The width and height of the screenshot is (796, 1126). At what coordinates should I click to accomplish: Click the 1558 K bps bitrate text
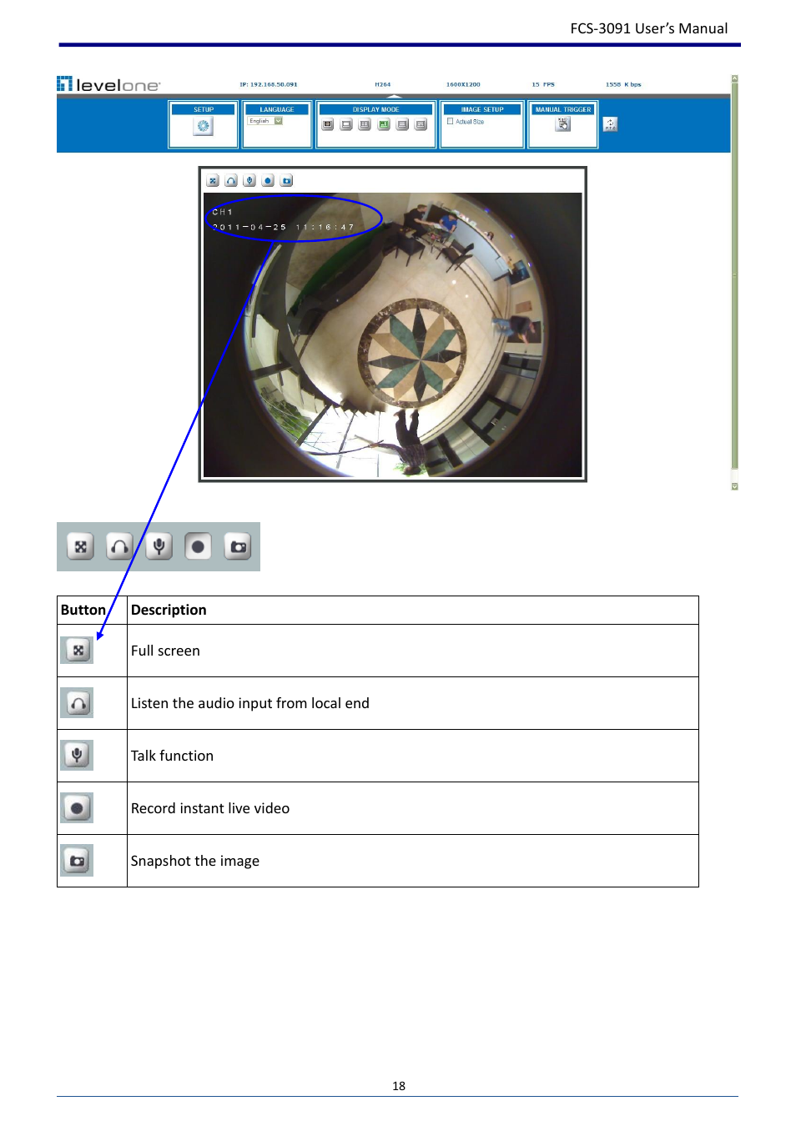pos(623,84)
